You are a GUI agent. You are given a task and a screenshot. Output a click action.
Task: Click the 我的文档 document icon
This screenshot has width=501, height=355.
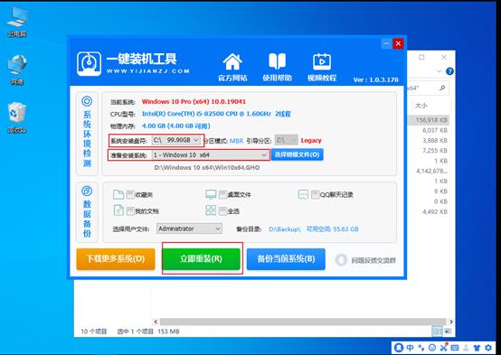tap(118, 210)
